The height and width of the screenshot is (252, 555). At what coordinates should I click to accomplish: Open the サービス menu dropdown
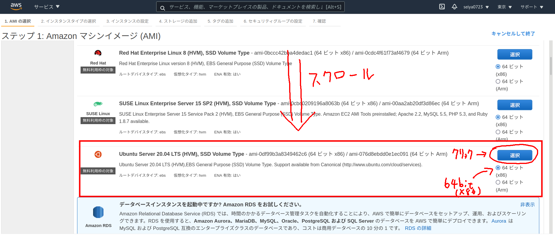coord(47,7)
